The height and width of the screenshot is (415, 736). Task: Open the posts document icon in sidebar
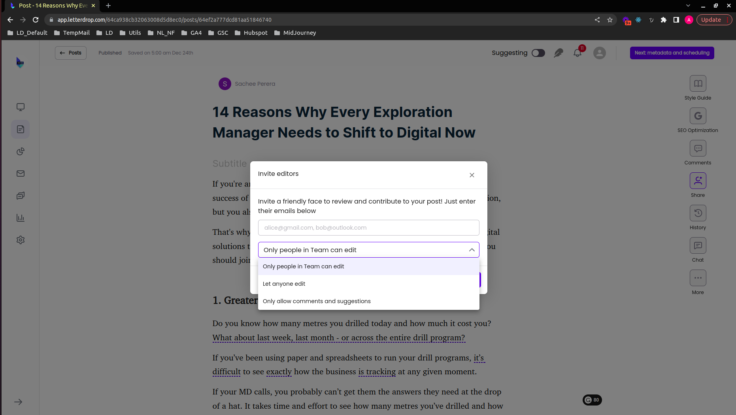[x=21, y=129]
